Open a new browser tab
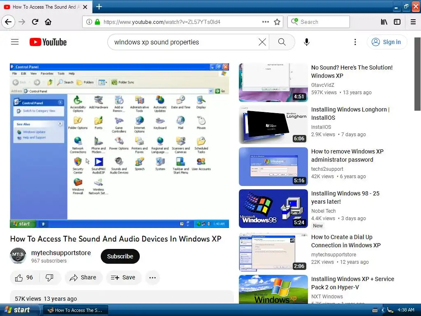Image resolution: width=421 pixels, height=316 pixels. click(x=99, y=7)
